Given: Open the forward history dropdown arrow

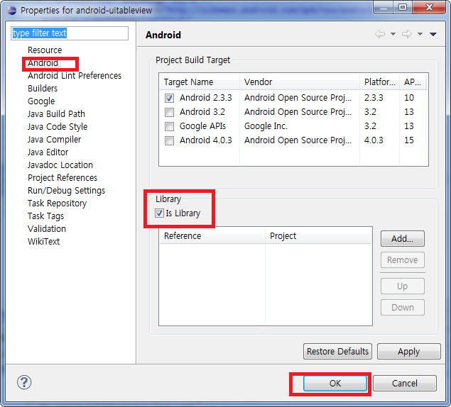Looking at the screenshot, I should 420,34.
